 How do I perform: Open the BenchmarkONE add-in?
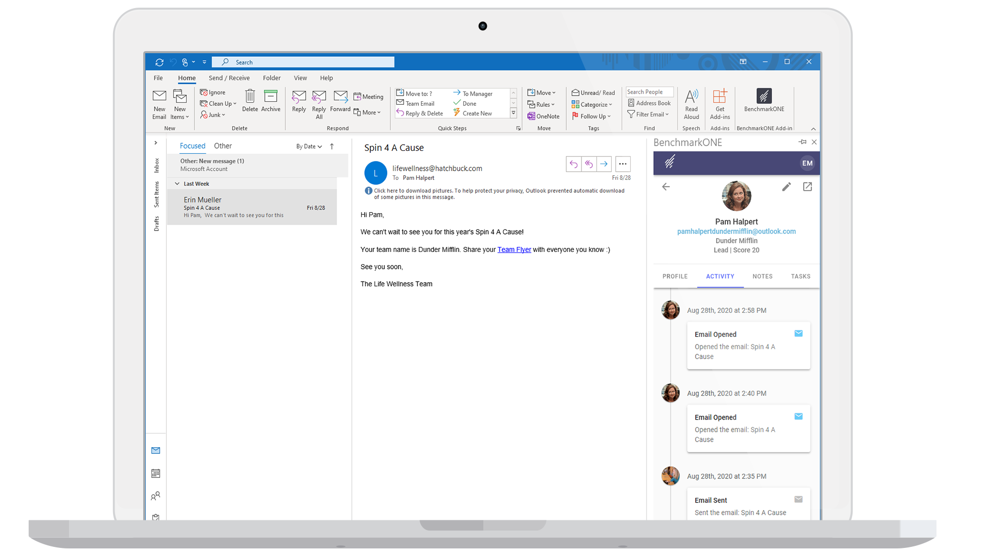coord(764,101)
